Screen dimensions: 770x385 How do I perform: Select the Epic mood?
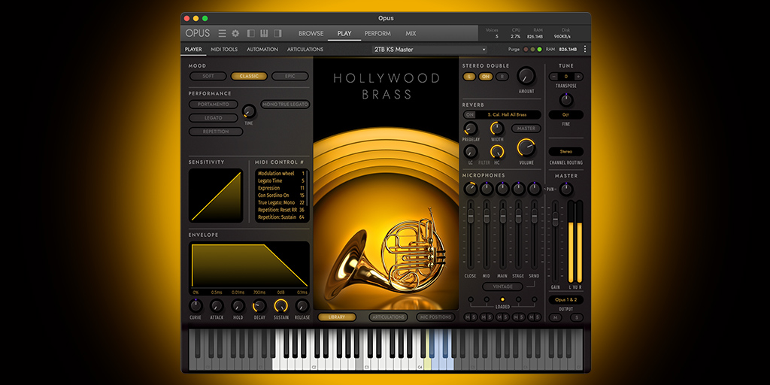pyautogui.click(x=290, y=76)
